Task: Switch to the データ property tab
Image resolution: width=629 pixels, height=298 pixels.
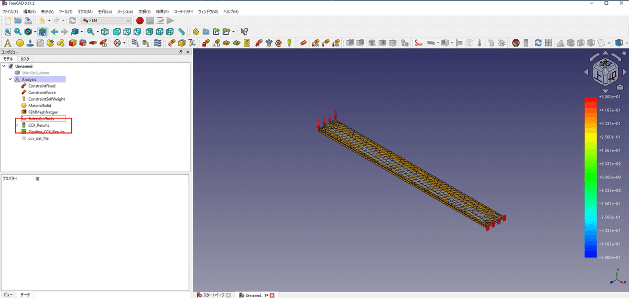Action: click(25, 295)
